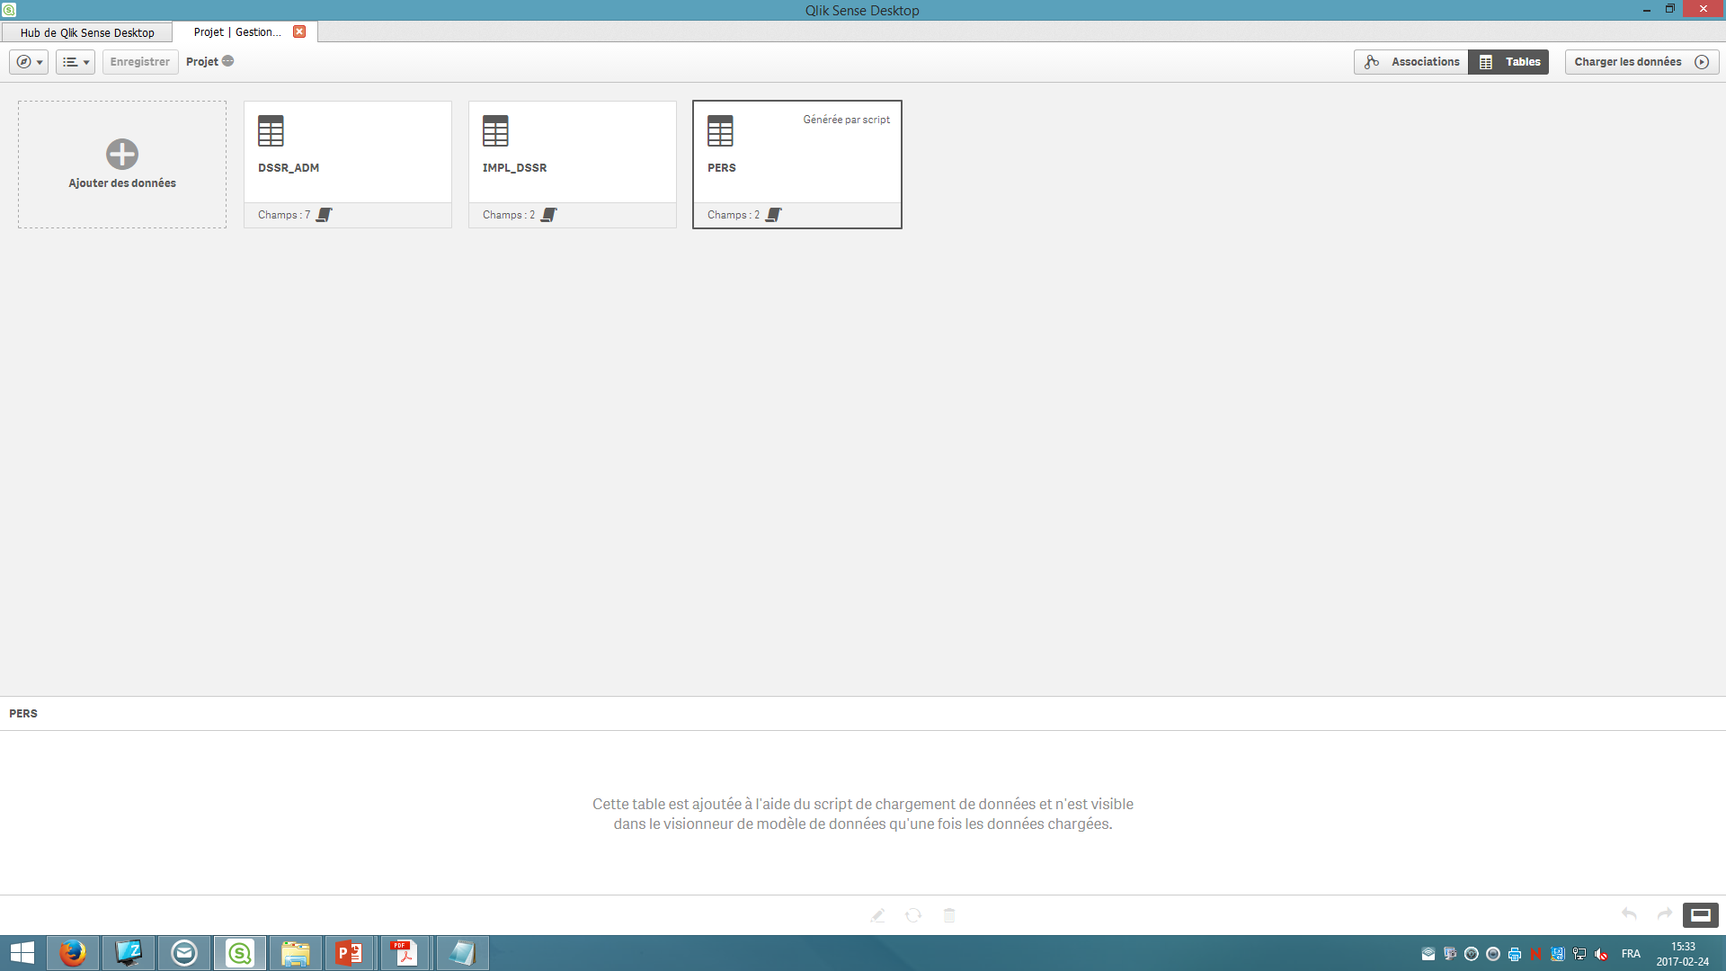Click the Projet status icon

[x=228, y=61]
